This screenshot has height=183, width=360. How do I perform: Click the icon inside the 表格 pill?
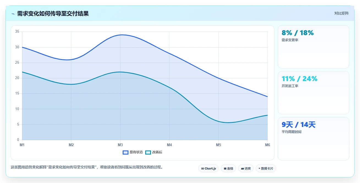(225, 168)
